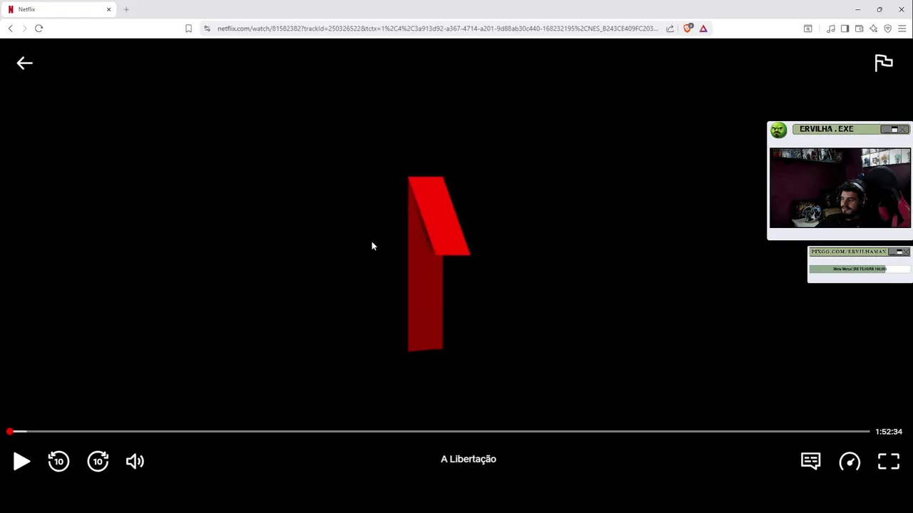Screen dimensions: 913x513
Task: Open the Brave Wallet
Action: pos(859,28)
